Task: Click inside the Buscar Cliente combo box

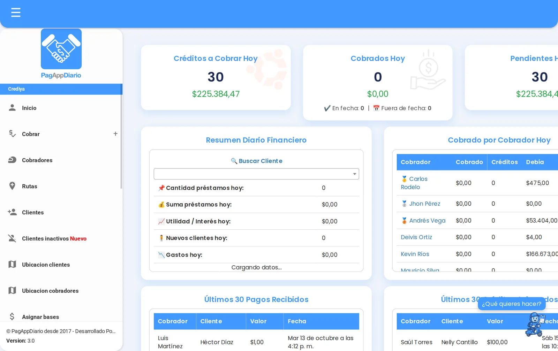Action: point(256,174)
